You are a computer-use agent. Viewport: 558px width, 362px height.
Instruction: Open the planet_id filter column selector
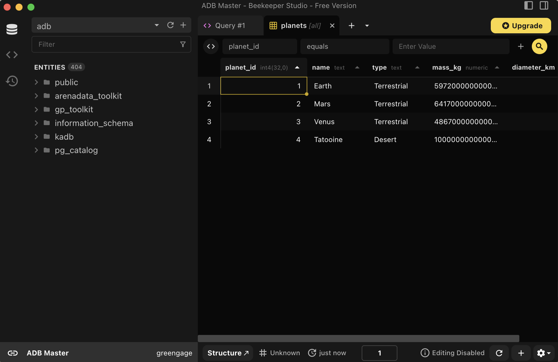(x=260, y=46)
